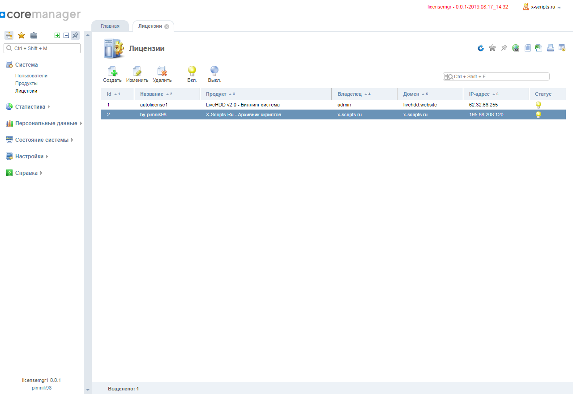Screen dimensions: 573x394
Task: Toggle status bulb for autolicense1 row
Action: click(x=539, y=105)
